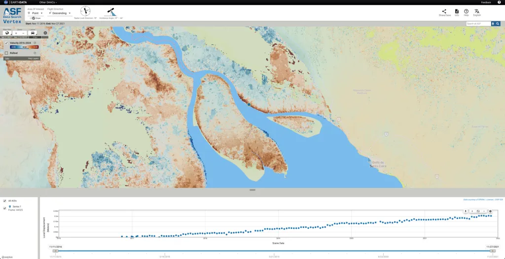Screen dimensions: 505x259
Task: Click the Series 1 label in the AOI list
Action: coord(17,207)
